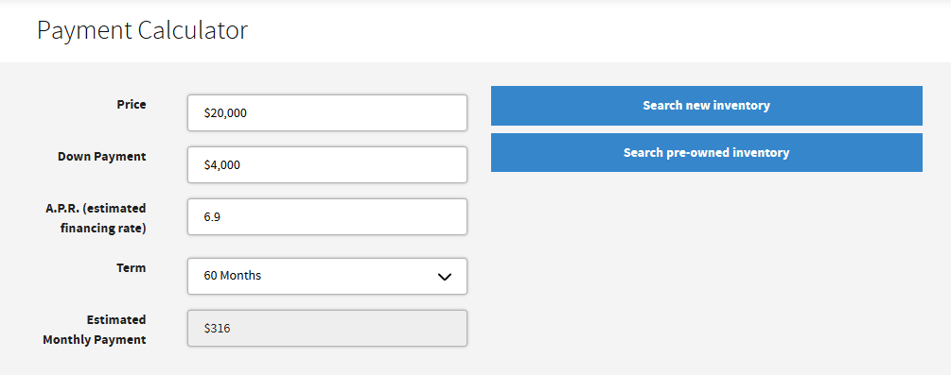Click the $316 payment amount
The image size is (951, 375).
tap(217, 329)
